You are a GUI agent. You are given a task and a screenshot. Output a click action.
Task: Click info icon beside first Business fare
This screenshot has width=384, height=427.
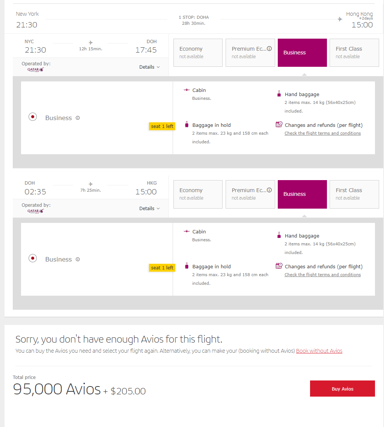[x=78, y=118]
